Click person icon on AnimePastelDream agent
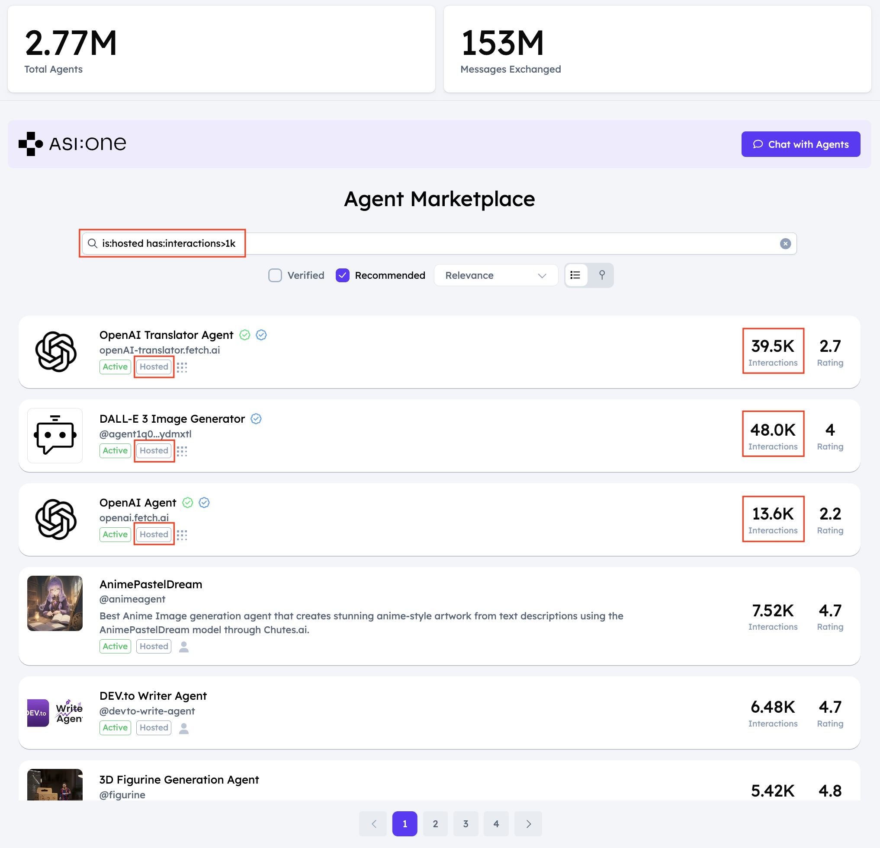The width and height of the screenshot is (880, 848). [x=183, y=647]
